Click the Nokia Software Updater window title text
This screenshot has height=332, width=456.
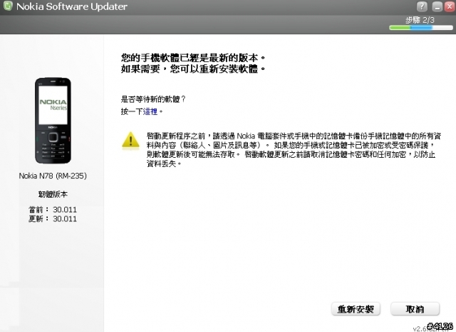72,6
